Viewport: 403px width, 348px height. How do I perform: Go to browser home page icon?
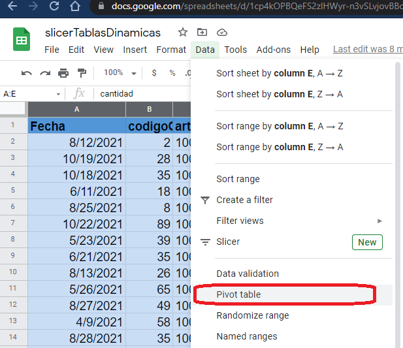tap(75, 6)
